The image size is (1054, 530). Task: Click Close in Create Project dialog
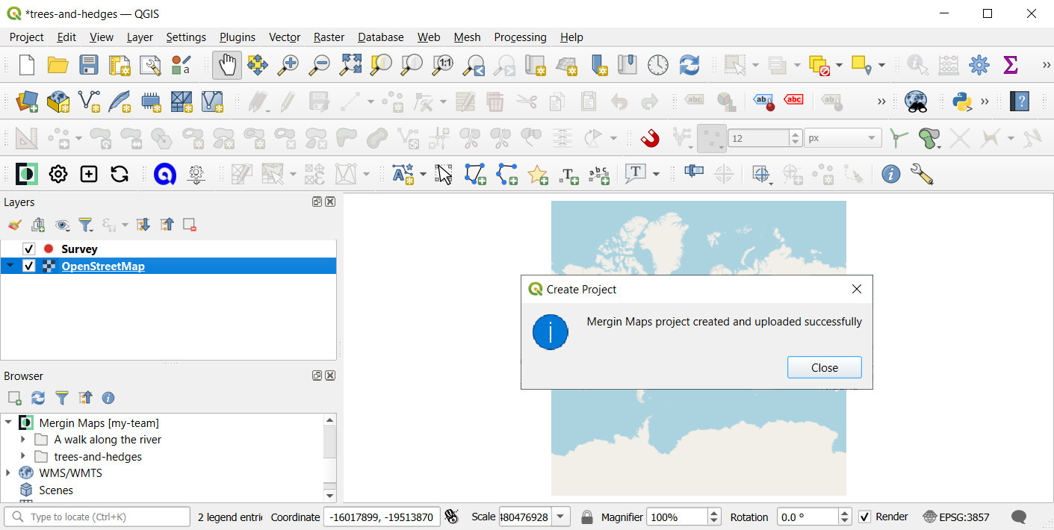825,367
